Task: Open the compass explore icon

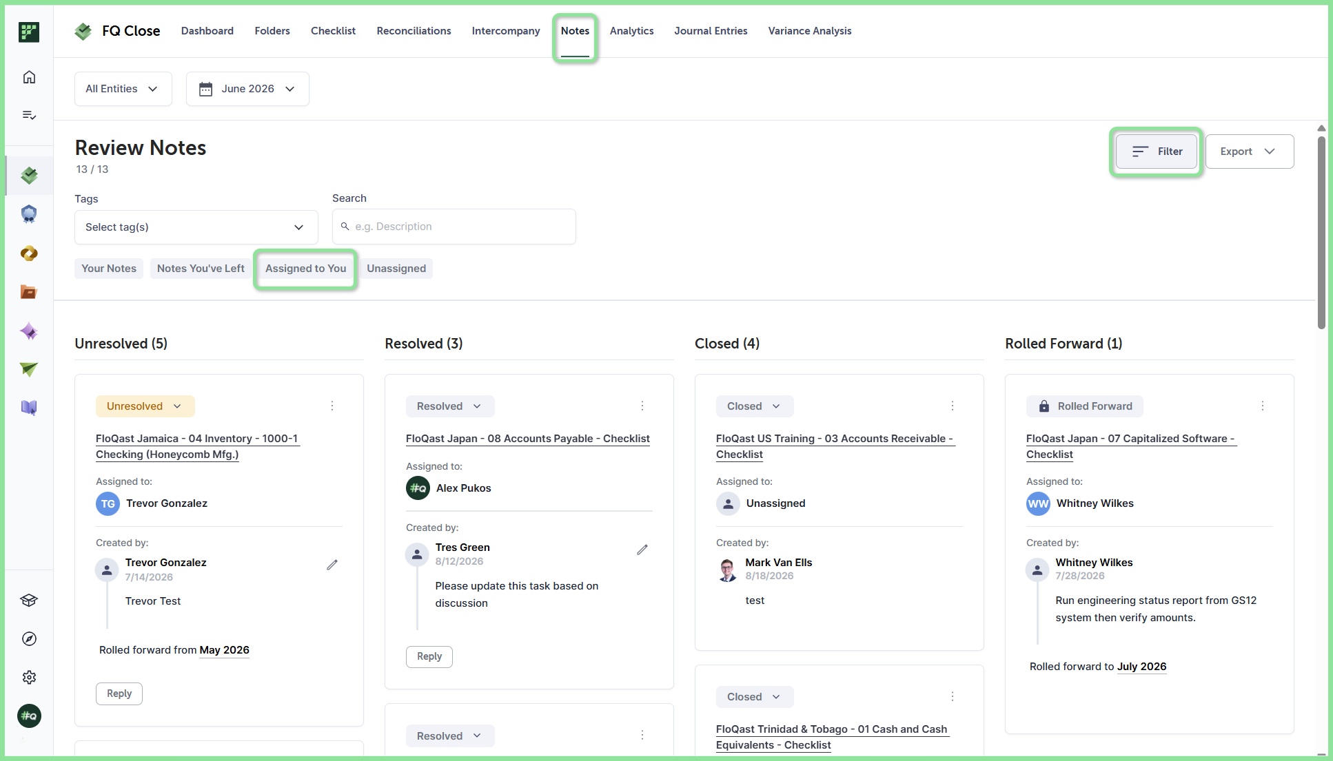Action: pyautogui.click(x=29, y=639)
